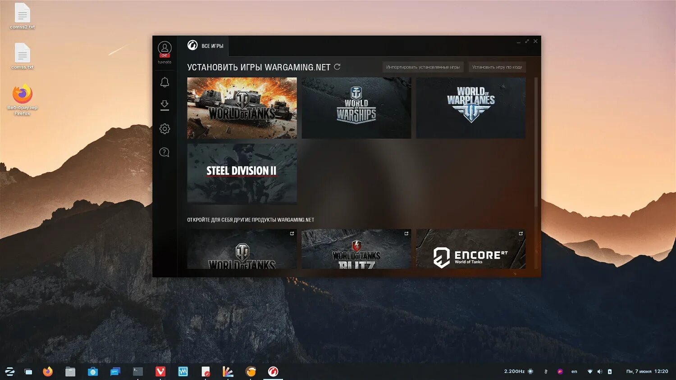The width and height of the screenshot is (676, 380).
Task: Select the World of Warships tile
Action: click(x=356, y=108)
